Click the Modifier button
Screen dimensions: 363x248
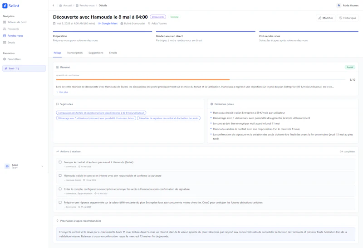tap(325, 18)
